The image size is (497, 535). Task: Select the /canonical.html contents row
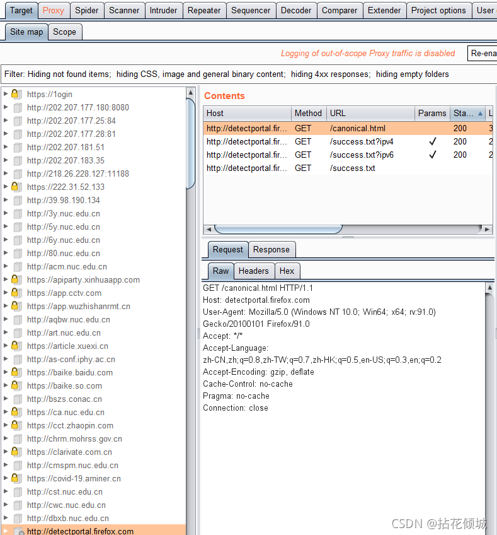point(348,128)
